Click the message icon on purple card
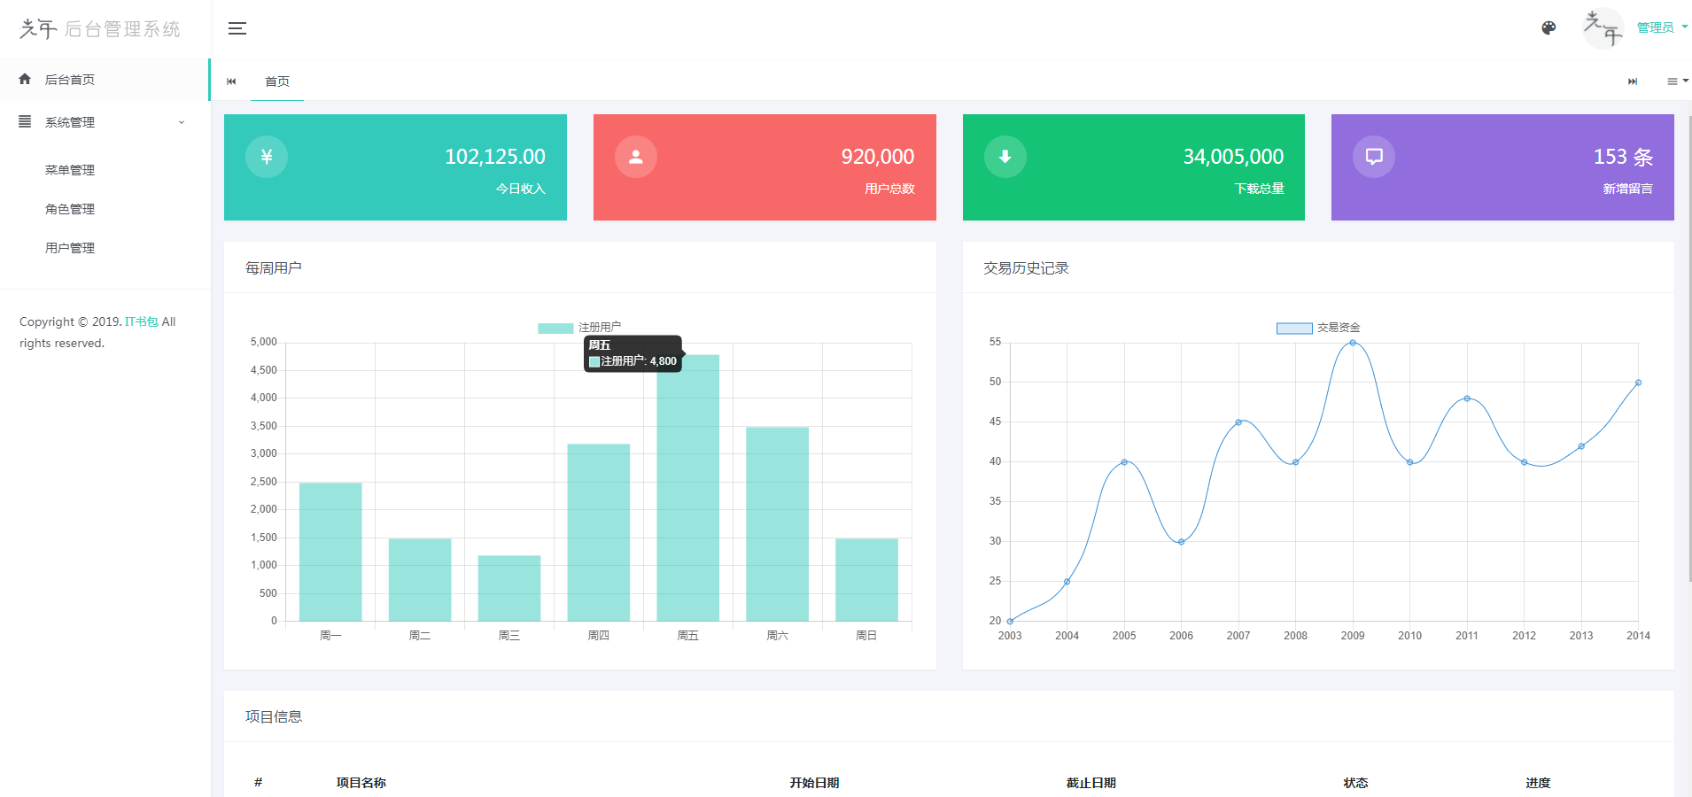The width and height of the screenshot is (1692, 797). 1374,157
